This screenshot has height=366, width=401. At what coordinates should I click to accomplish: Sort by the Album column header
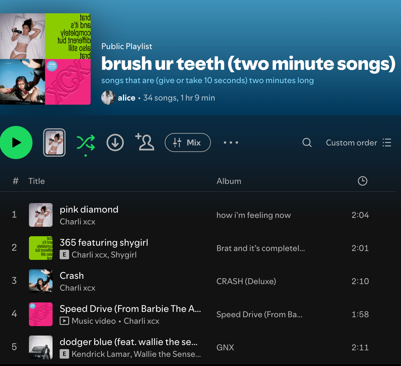(x=229, y=181)
